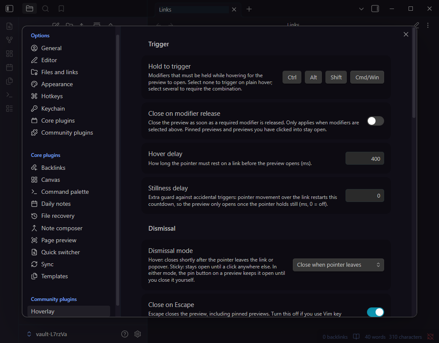Open Canvas plugin settings
The width and height of the screenshot is (439, 343).
[69, 180]
